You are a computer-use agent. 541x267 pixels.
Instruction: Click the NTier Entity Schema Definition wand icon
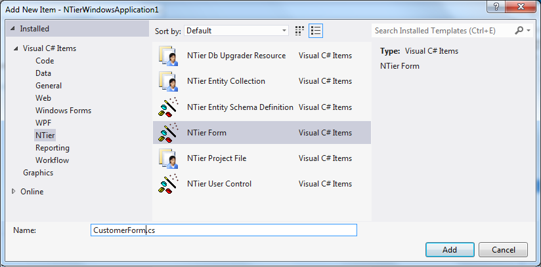click(x=168, y=107)
